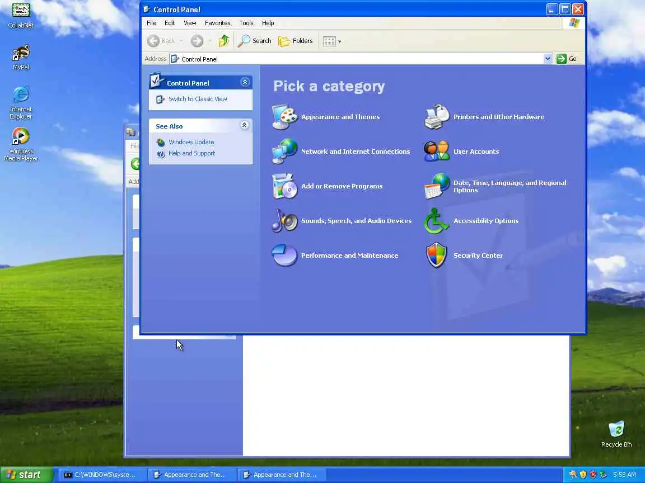Screen dimensions: 645x483
Task: Open Printers and Other Hardware icon
Action: [x=437, y=117]
